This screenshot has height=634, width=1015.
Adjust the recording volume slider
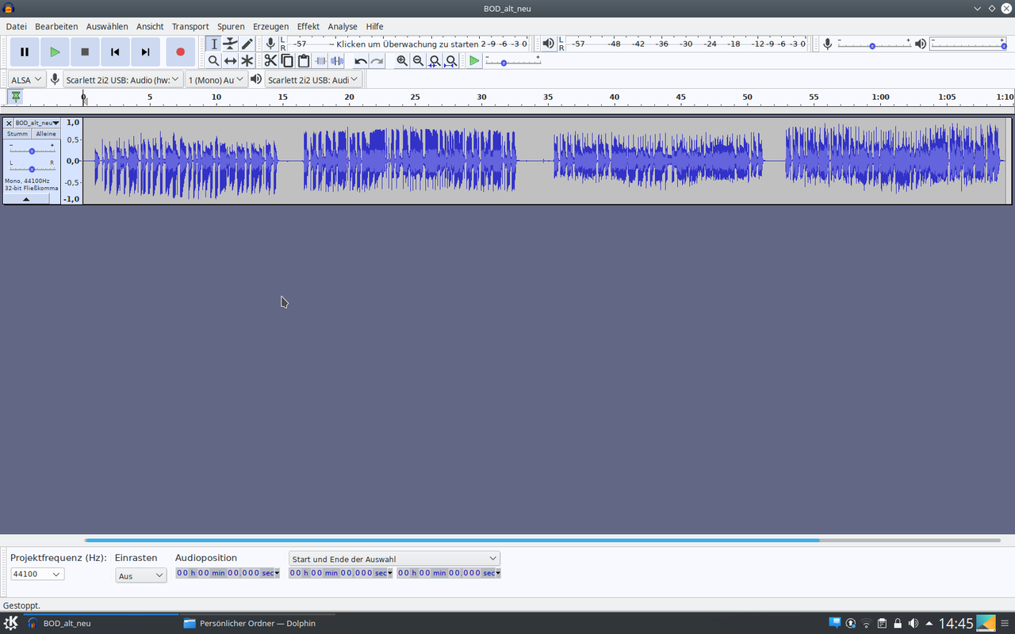coord(874,44)
